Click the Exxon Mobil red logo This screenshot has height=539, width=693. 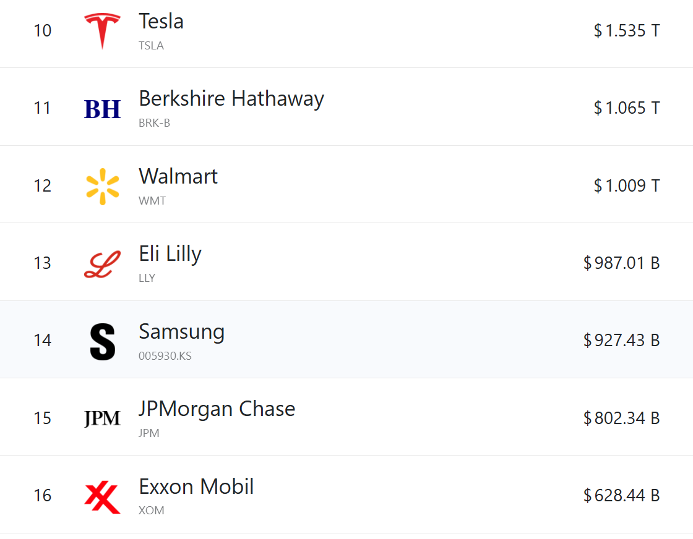tap(102, 497)
